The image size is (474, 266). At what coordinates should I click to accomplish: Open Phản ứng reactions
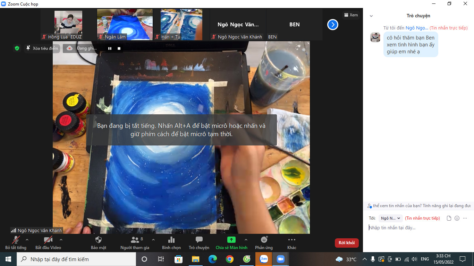[x=264, y=243]
